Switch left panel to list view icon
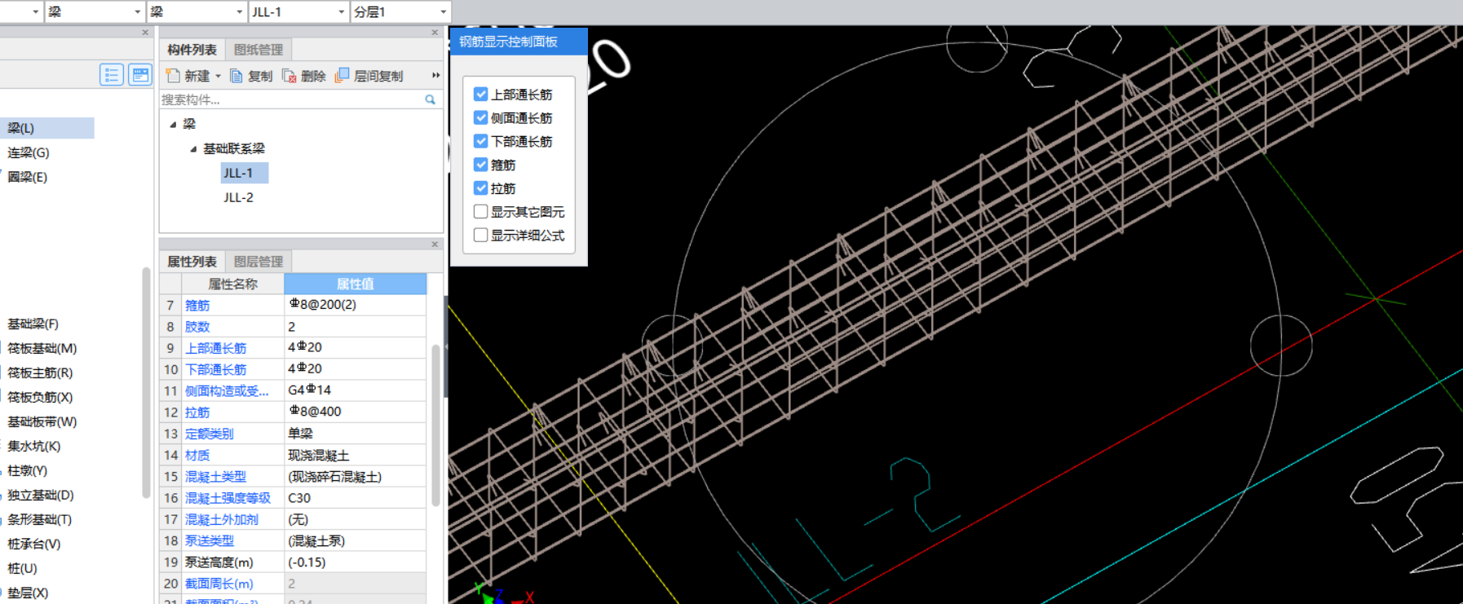The width and height of the screenshot is (1463, 604). [x=112, y=75]
